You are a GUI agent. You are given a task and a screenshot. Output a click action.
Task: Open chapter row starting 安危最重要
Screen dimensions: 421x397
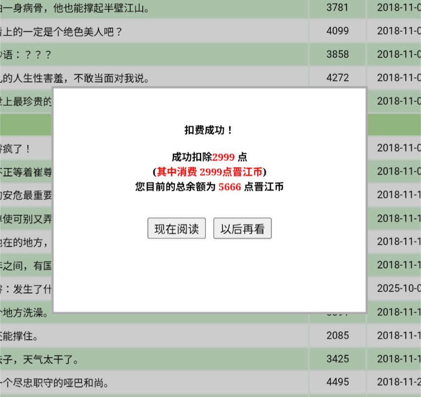(x=26, y=196)
